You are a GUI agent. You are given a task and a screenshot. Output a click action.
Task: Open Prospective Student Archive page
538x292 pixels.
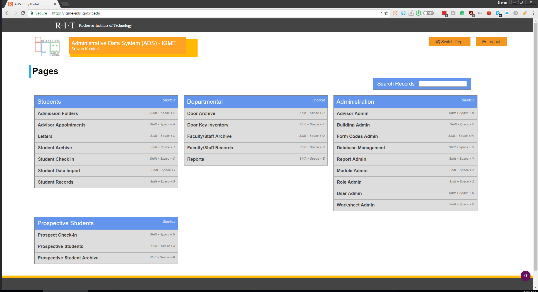[106, 258]
